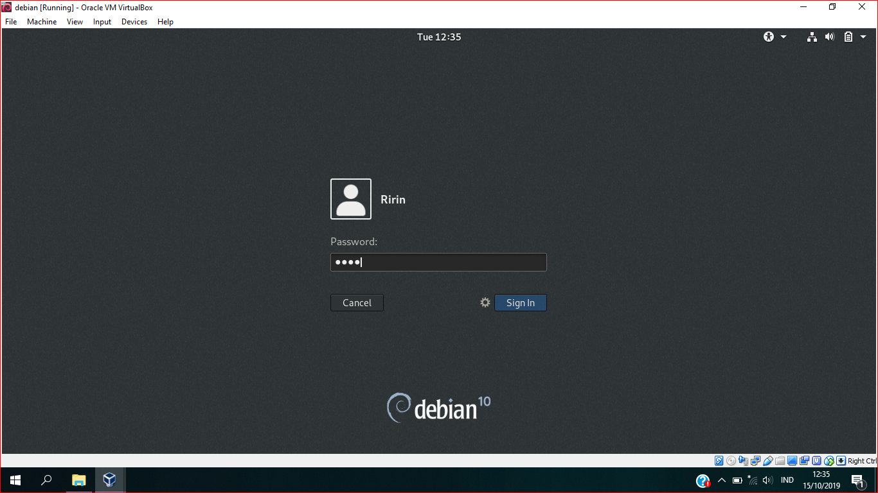
Task: Open the Input menu
Action: 102,22
